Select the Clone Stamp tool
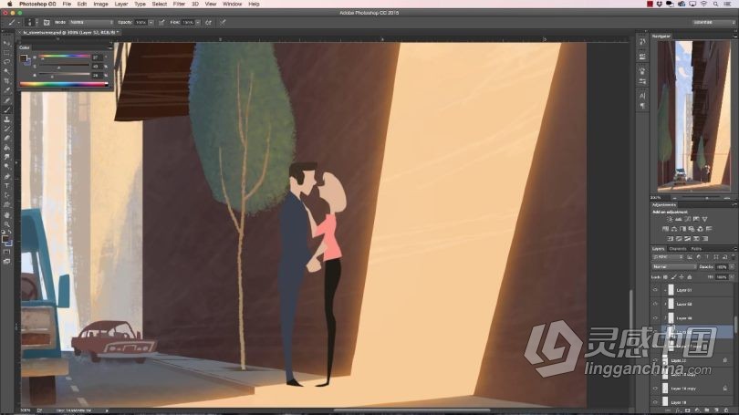This screenshot has width=739, height=415. [x=6, y=119]
